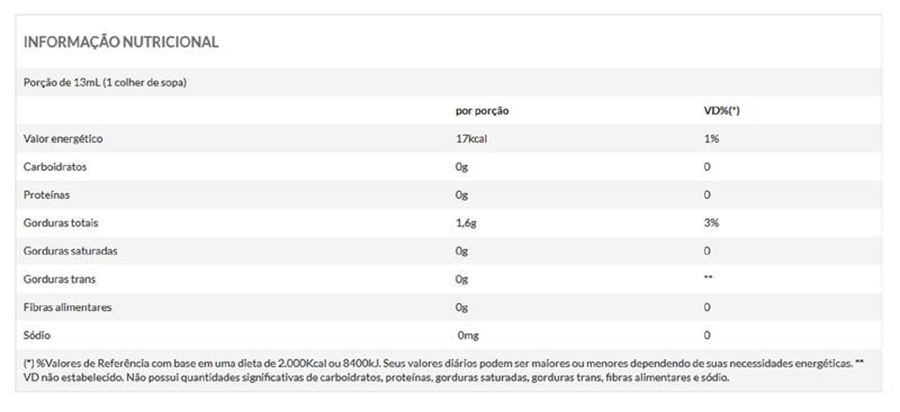Viewport: 900px width, 412px height.
Task: Click the 1% daily value for energy
Action: pyautogui.click(x=711, y=139)
